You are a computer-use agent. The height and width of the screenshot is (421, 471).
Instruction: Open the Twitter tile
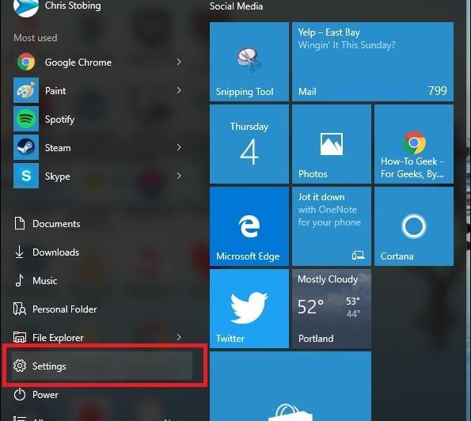(x=249, y=309)
